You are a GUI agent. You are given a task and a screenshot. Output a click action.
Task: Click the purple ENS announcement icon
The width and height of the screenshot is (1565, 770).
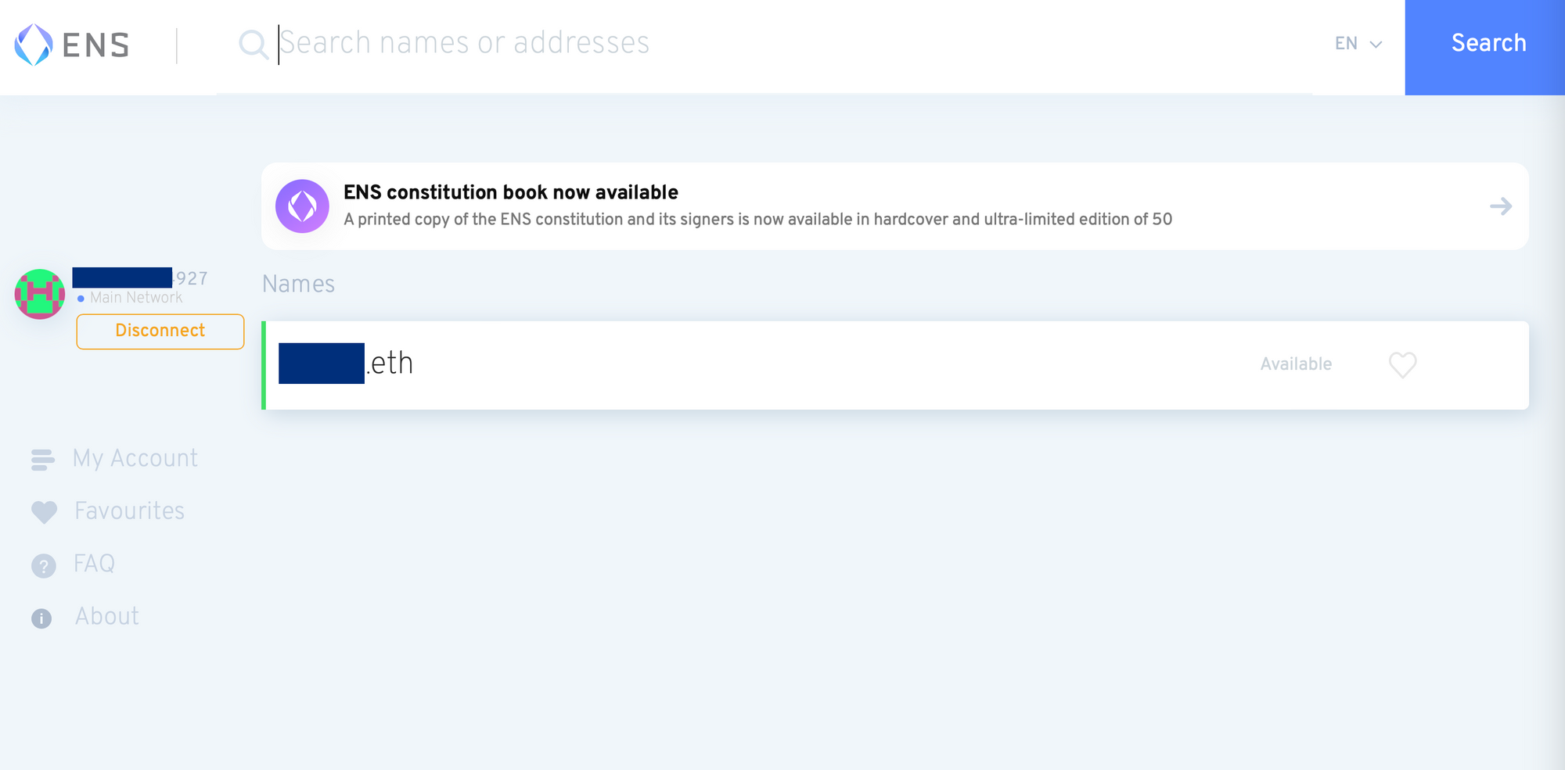pos(302,206)
